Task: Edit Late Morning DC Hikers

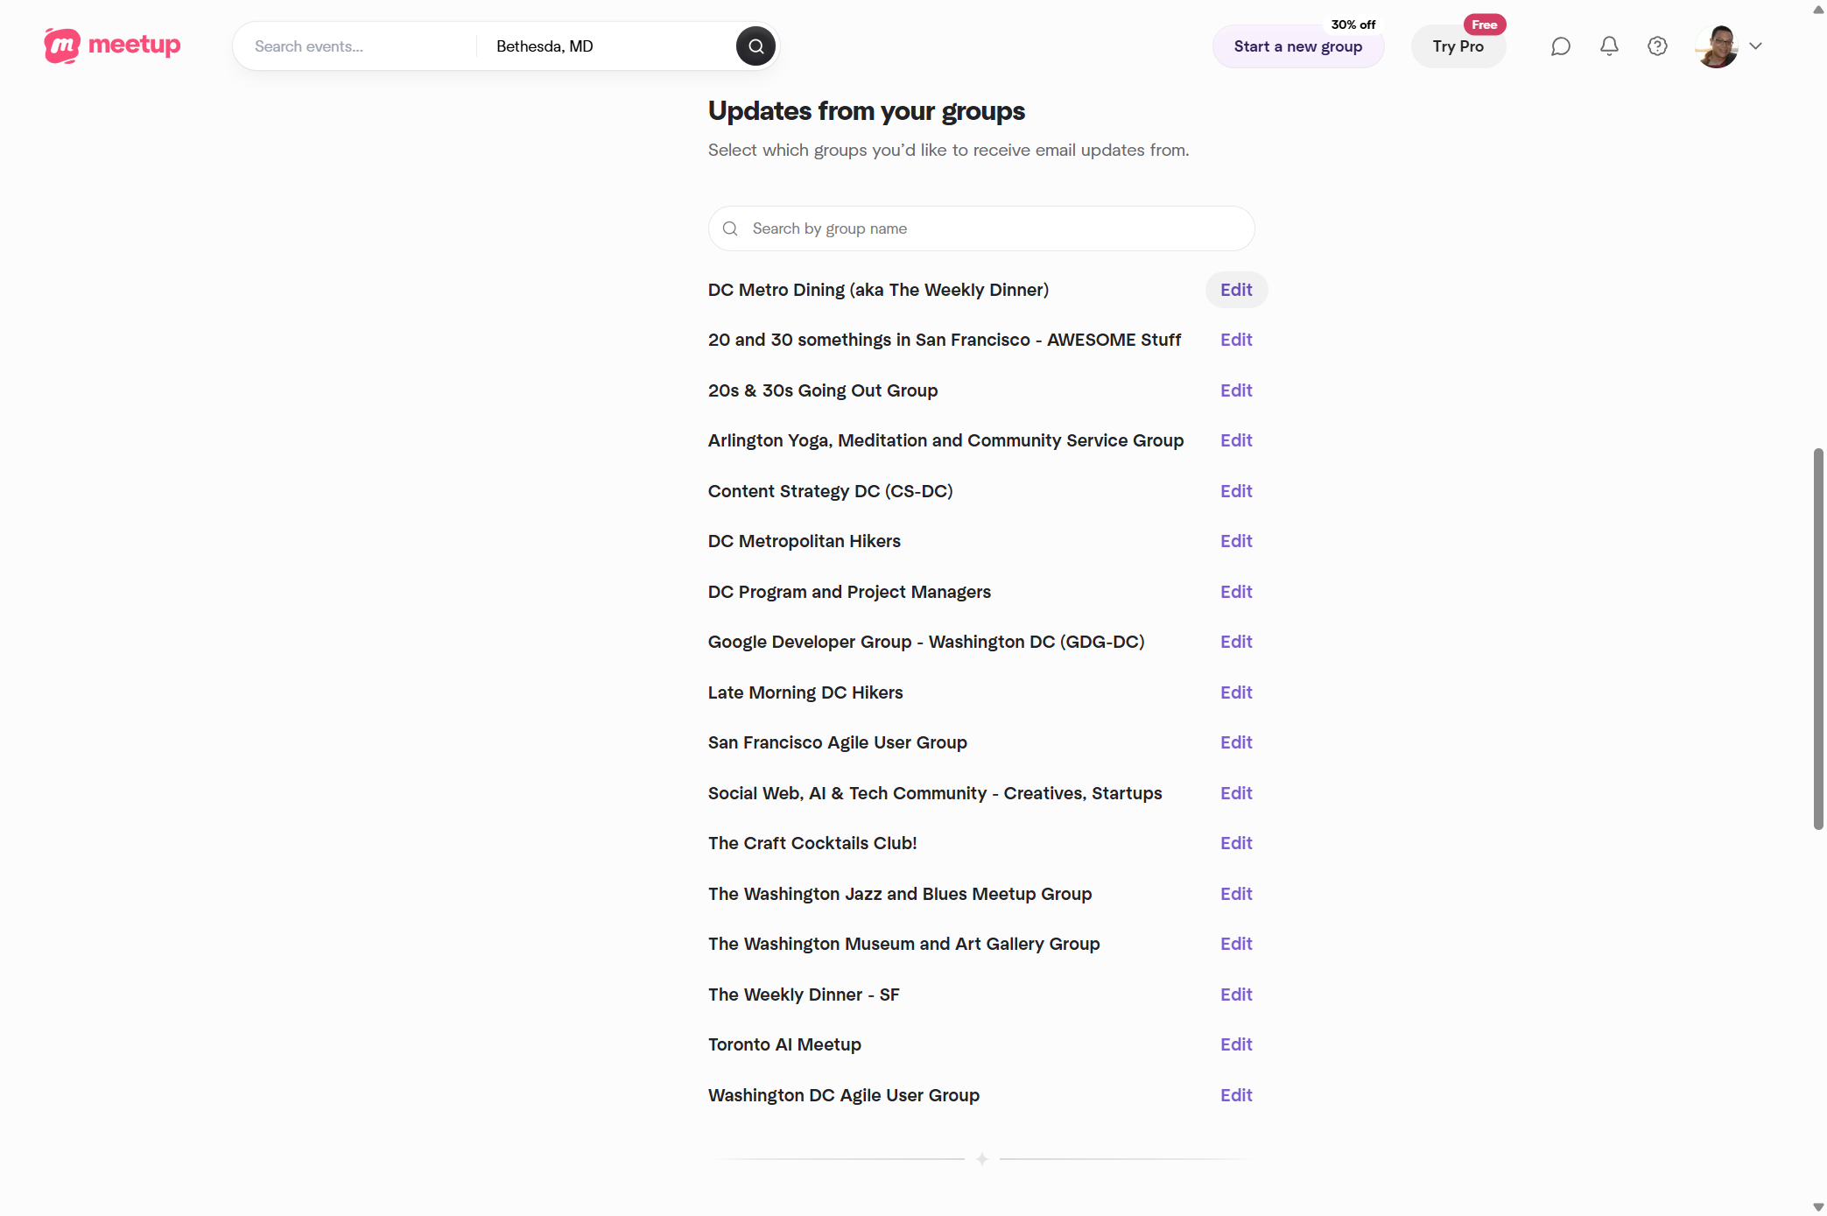Action: pyautogui.click(x=1236, y=692)
